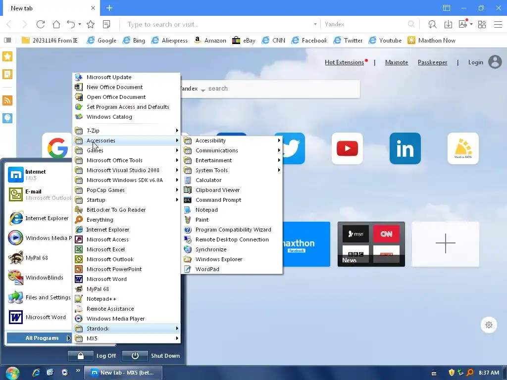Expand the Stardock submenu

coord(126,329)
